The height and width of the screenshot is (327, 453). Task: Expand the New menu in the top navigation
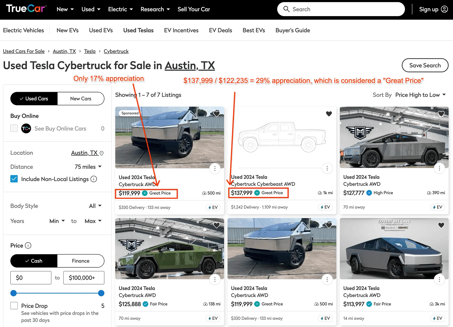coord(65,9)
